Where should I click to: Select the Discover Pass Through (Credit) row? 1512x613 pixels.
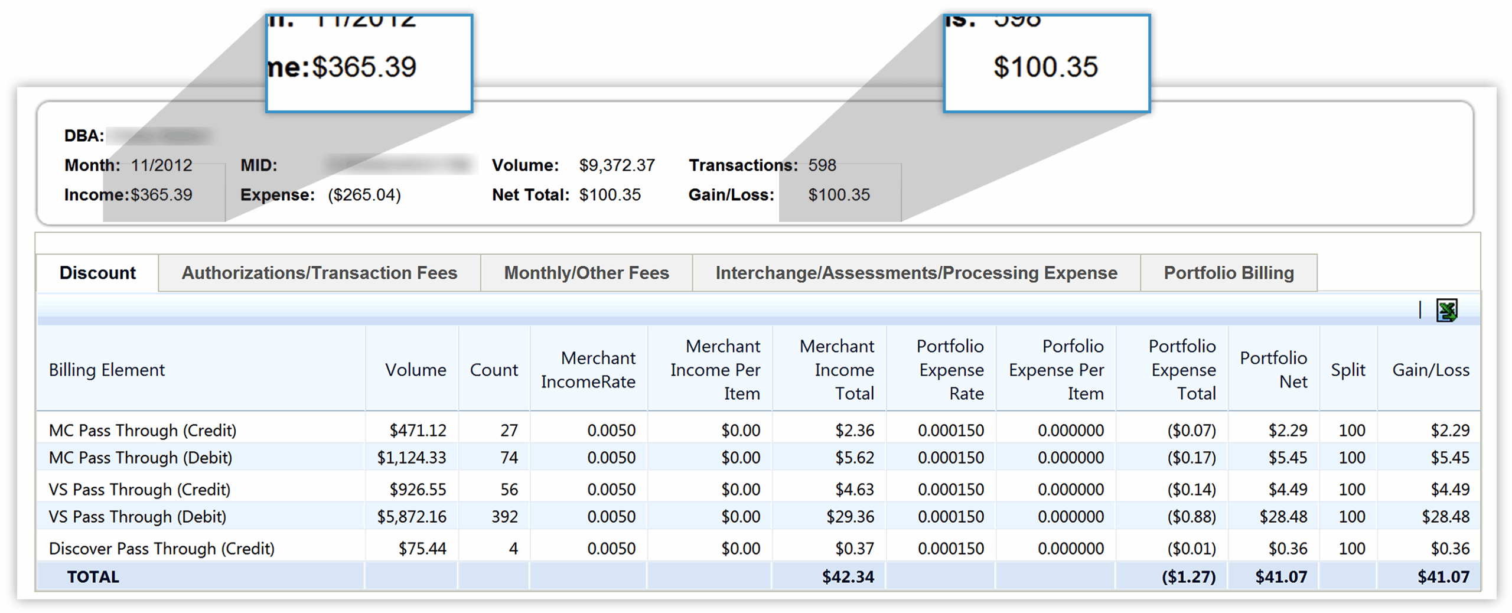click(x=162, y=549)
